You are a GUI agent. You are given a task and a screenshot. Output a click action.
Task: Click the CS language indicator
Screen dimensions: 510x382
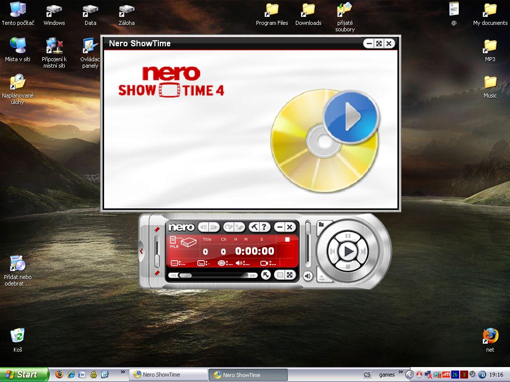[x=367, y=375]
